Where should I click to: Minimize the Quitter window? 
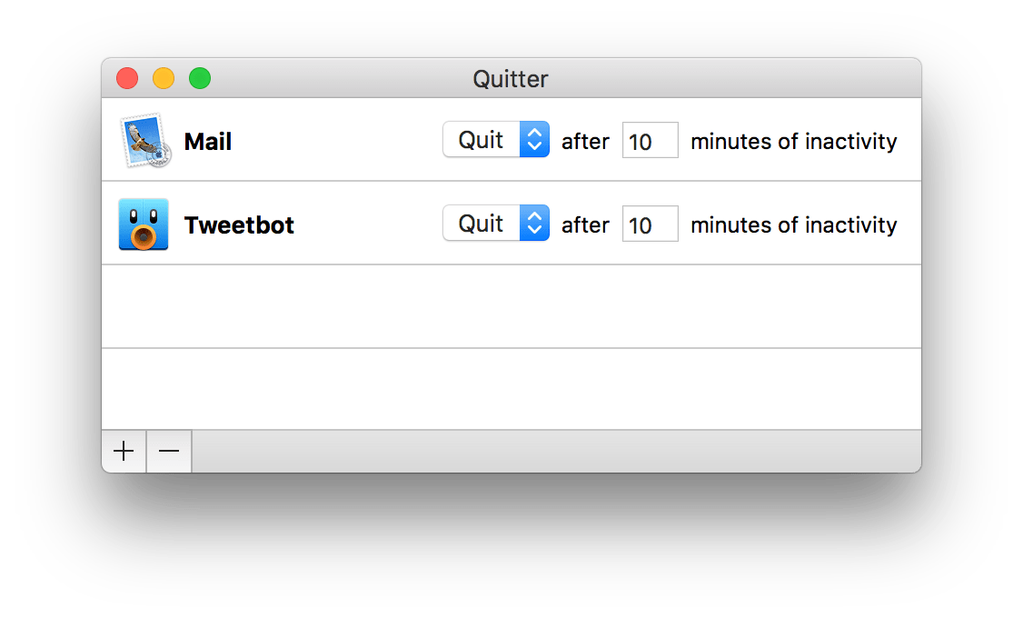[164, 79]
